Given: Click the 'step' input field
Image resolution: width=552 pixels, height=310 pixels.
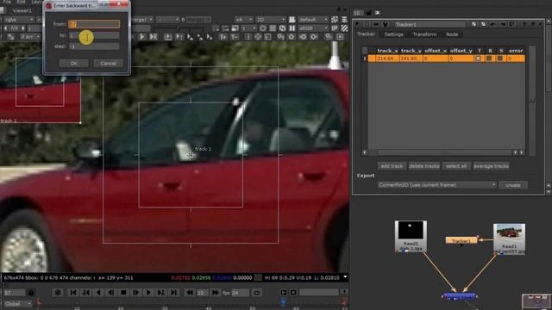Looking at the screenshot, I should [94, 46].
